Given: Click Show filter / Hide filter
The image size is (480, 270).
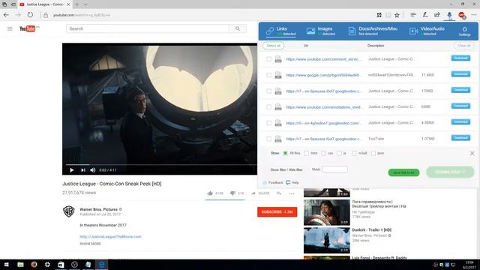Looking at the screenshot, I should (286, 169).
